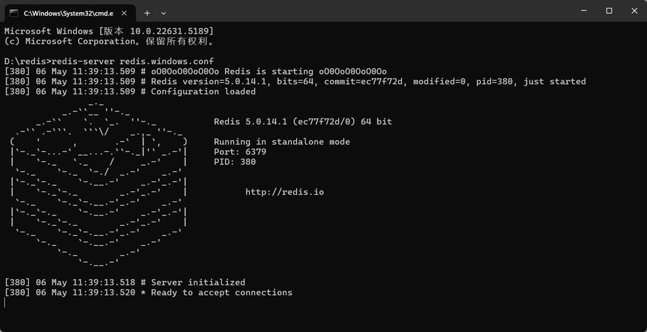Click the 'Redis is starting' log line
Viewport: 647px width, 332px height.
click(x=195, y=71)
